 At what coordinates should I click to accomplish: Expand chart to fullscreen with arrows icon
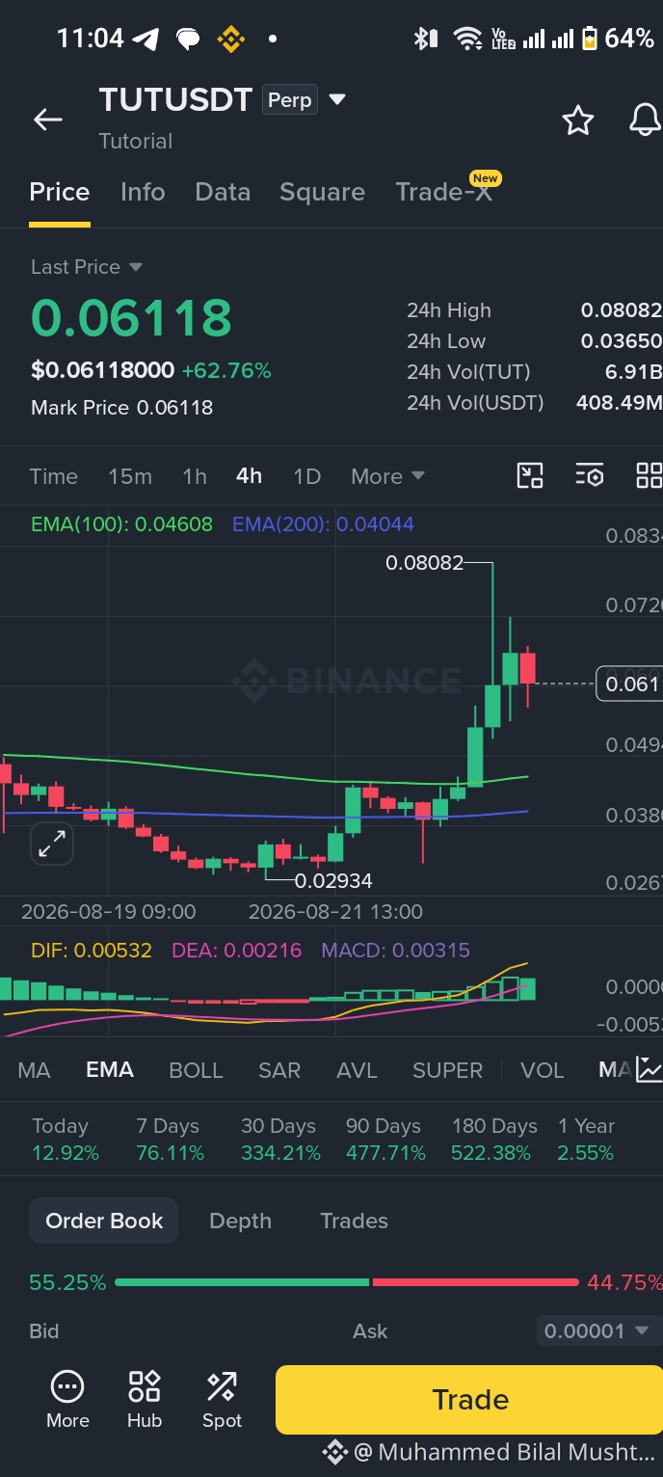coord(52,844)
